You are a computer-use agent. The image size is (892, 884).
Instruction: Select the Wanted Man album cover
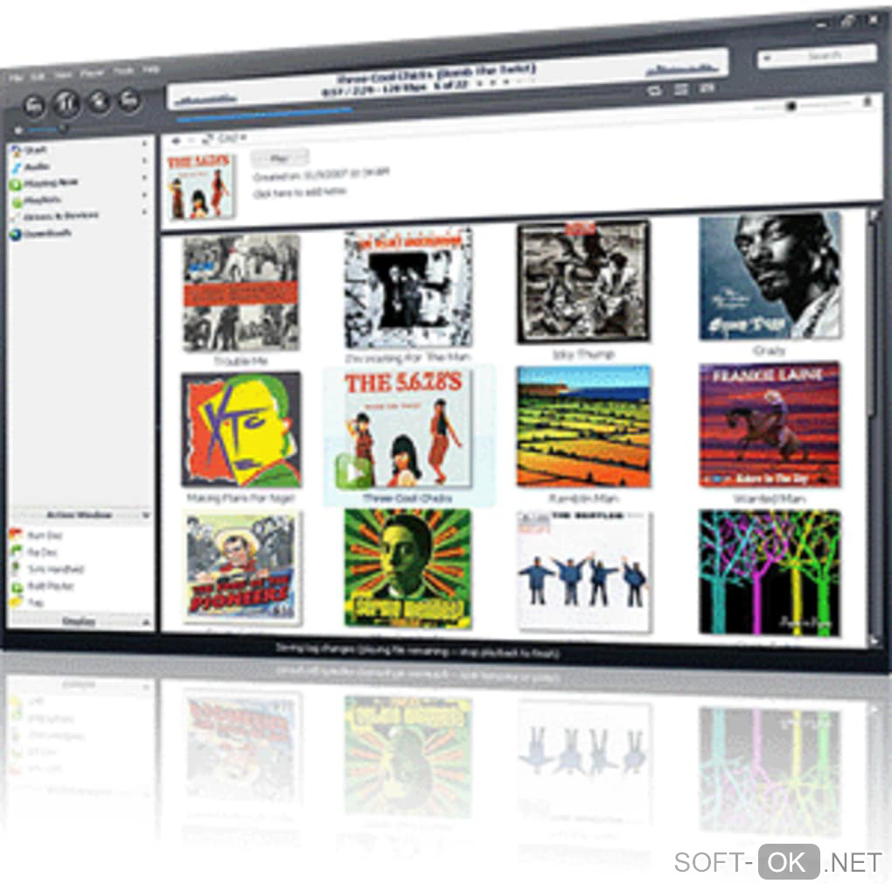click(x=770, y=425)
